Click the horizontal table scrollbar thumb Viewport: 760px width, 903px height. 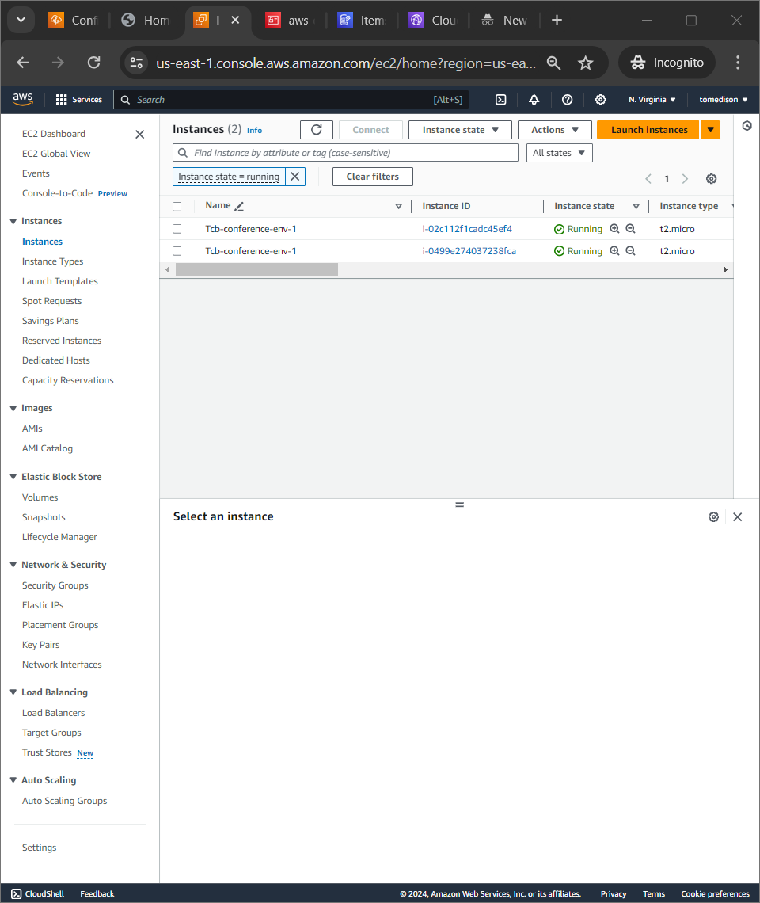pyautogui.click(x=256, y=269)
